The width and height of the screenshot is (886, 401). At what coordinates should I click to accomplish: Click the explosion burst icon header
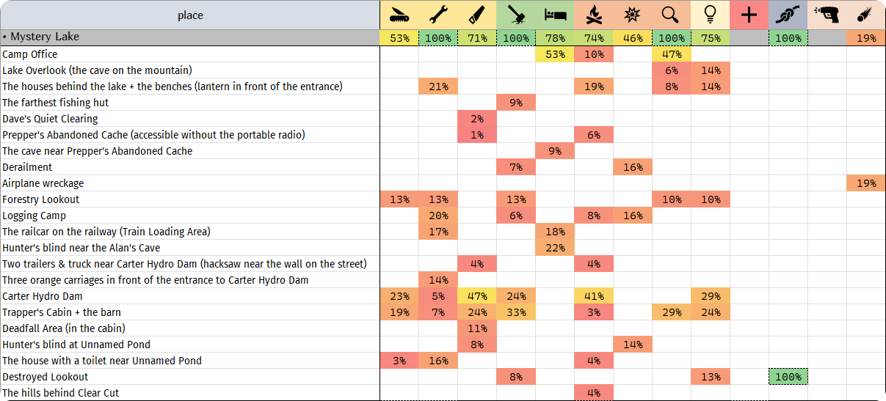(633, 15)
